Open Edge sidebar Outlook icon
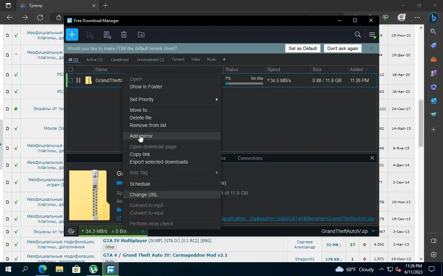The height and width of the screenshot is (276, 443). coord(433,101)
